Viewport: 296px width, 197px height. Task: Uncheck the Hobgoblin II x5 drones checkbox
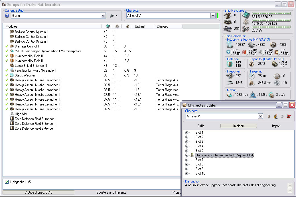(7, 182)
